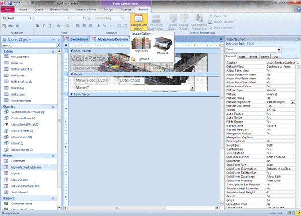Open the Picture Alignment dropdown arrow
301x216 pixels.
coord(293,102)
